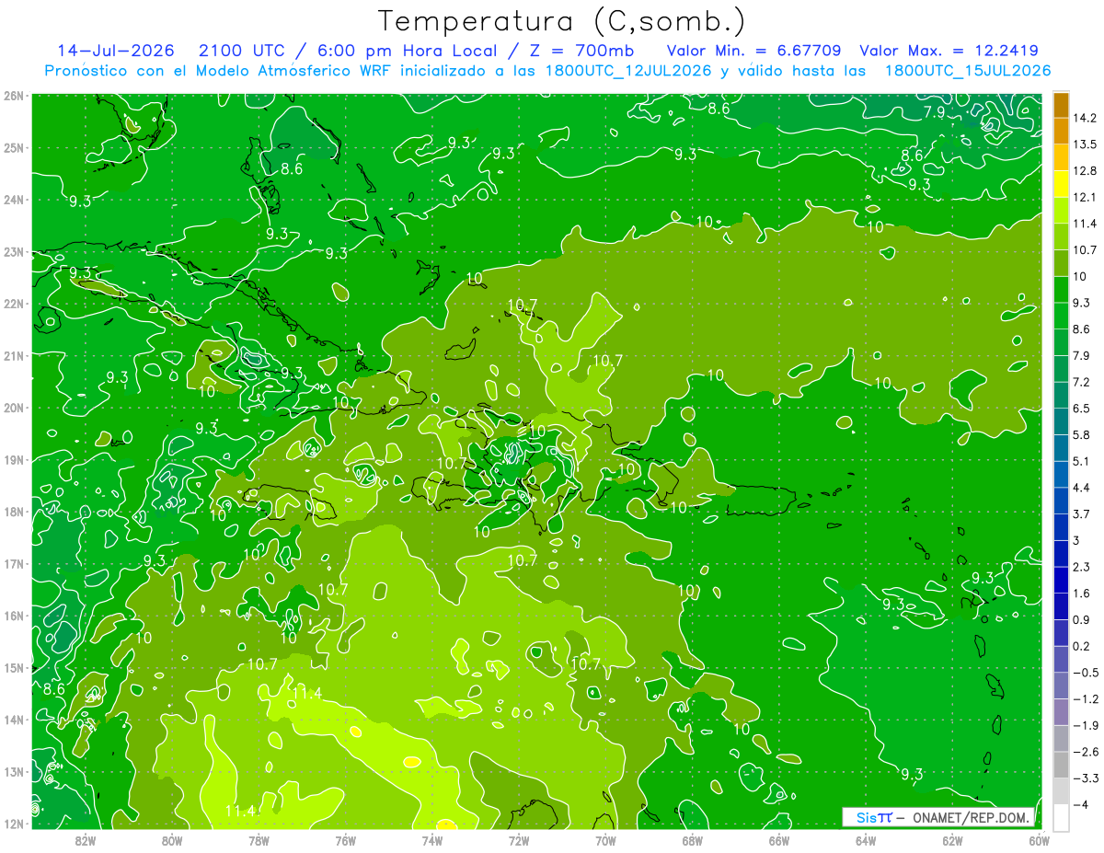Click the colorbar label "-1.2"
The image size is (1104, 853).
tap(1085, 699)
